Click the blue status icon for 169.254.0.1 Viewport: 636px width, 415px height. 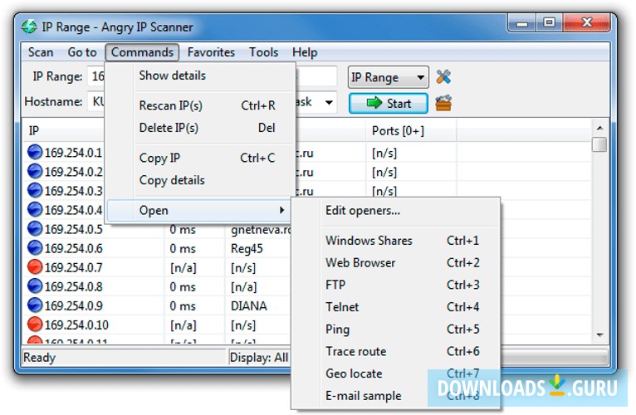(35, 152)
